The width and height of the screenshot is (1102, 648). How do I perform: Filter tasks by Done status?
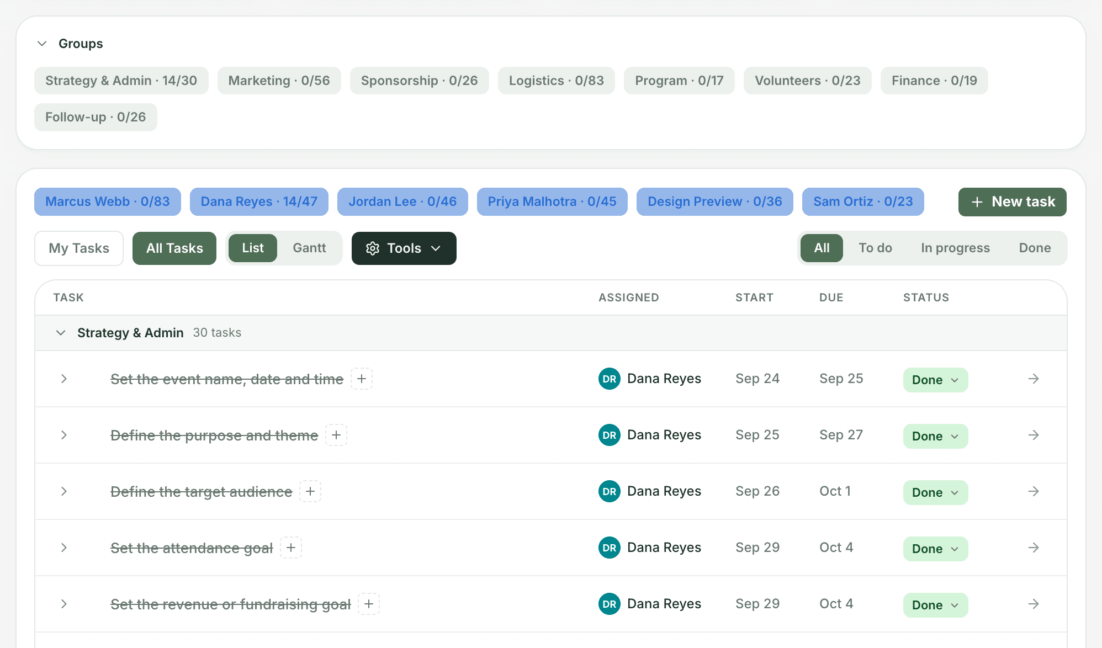pos(1035,248)
